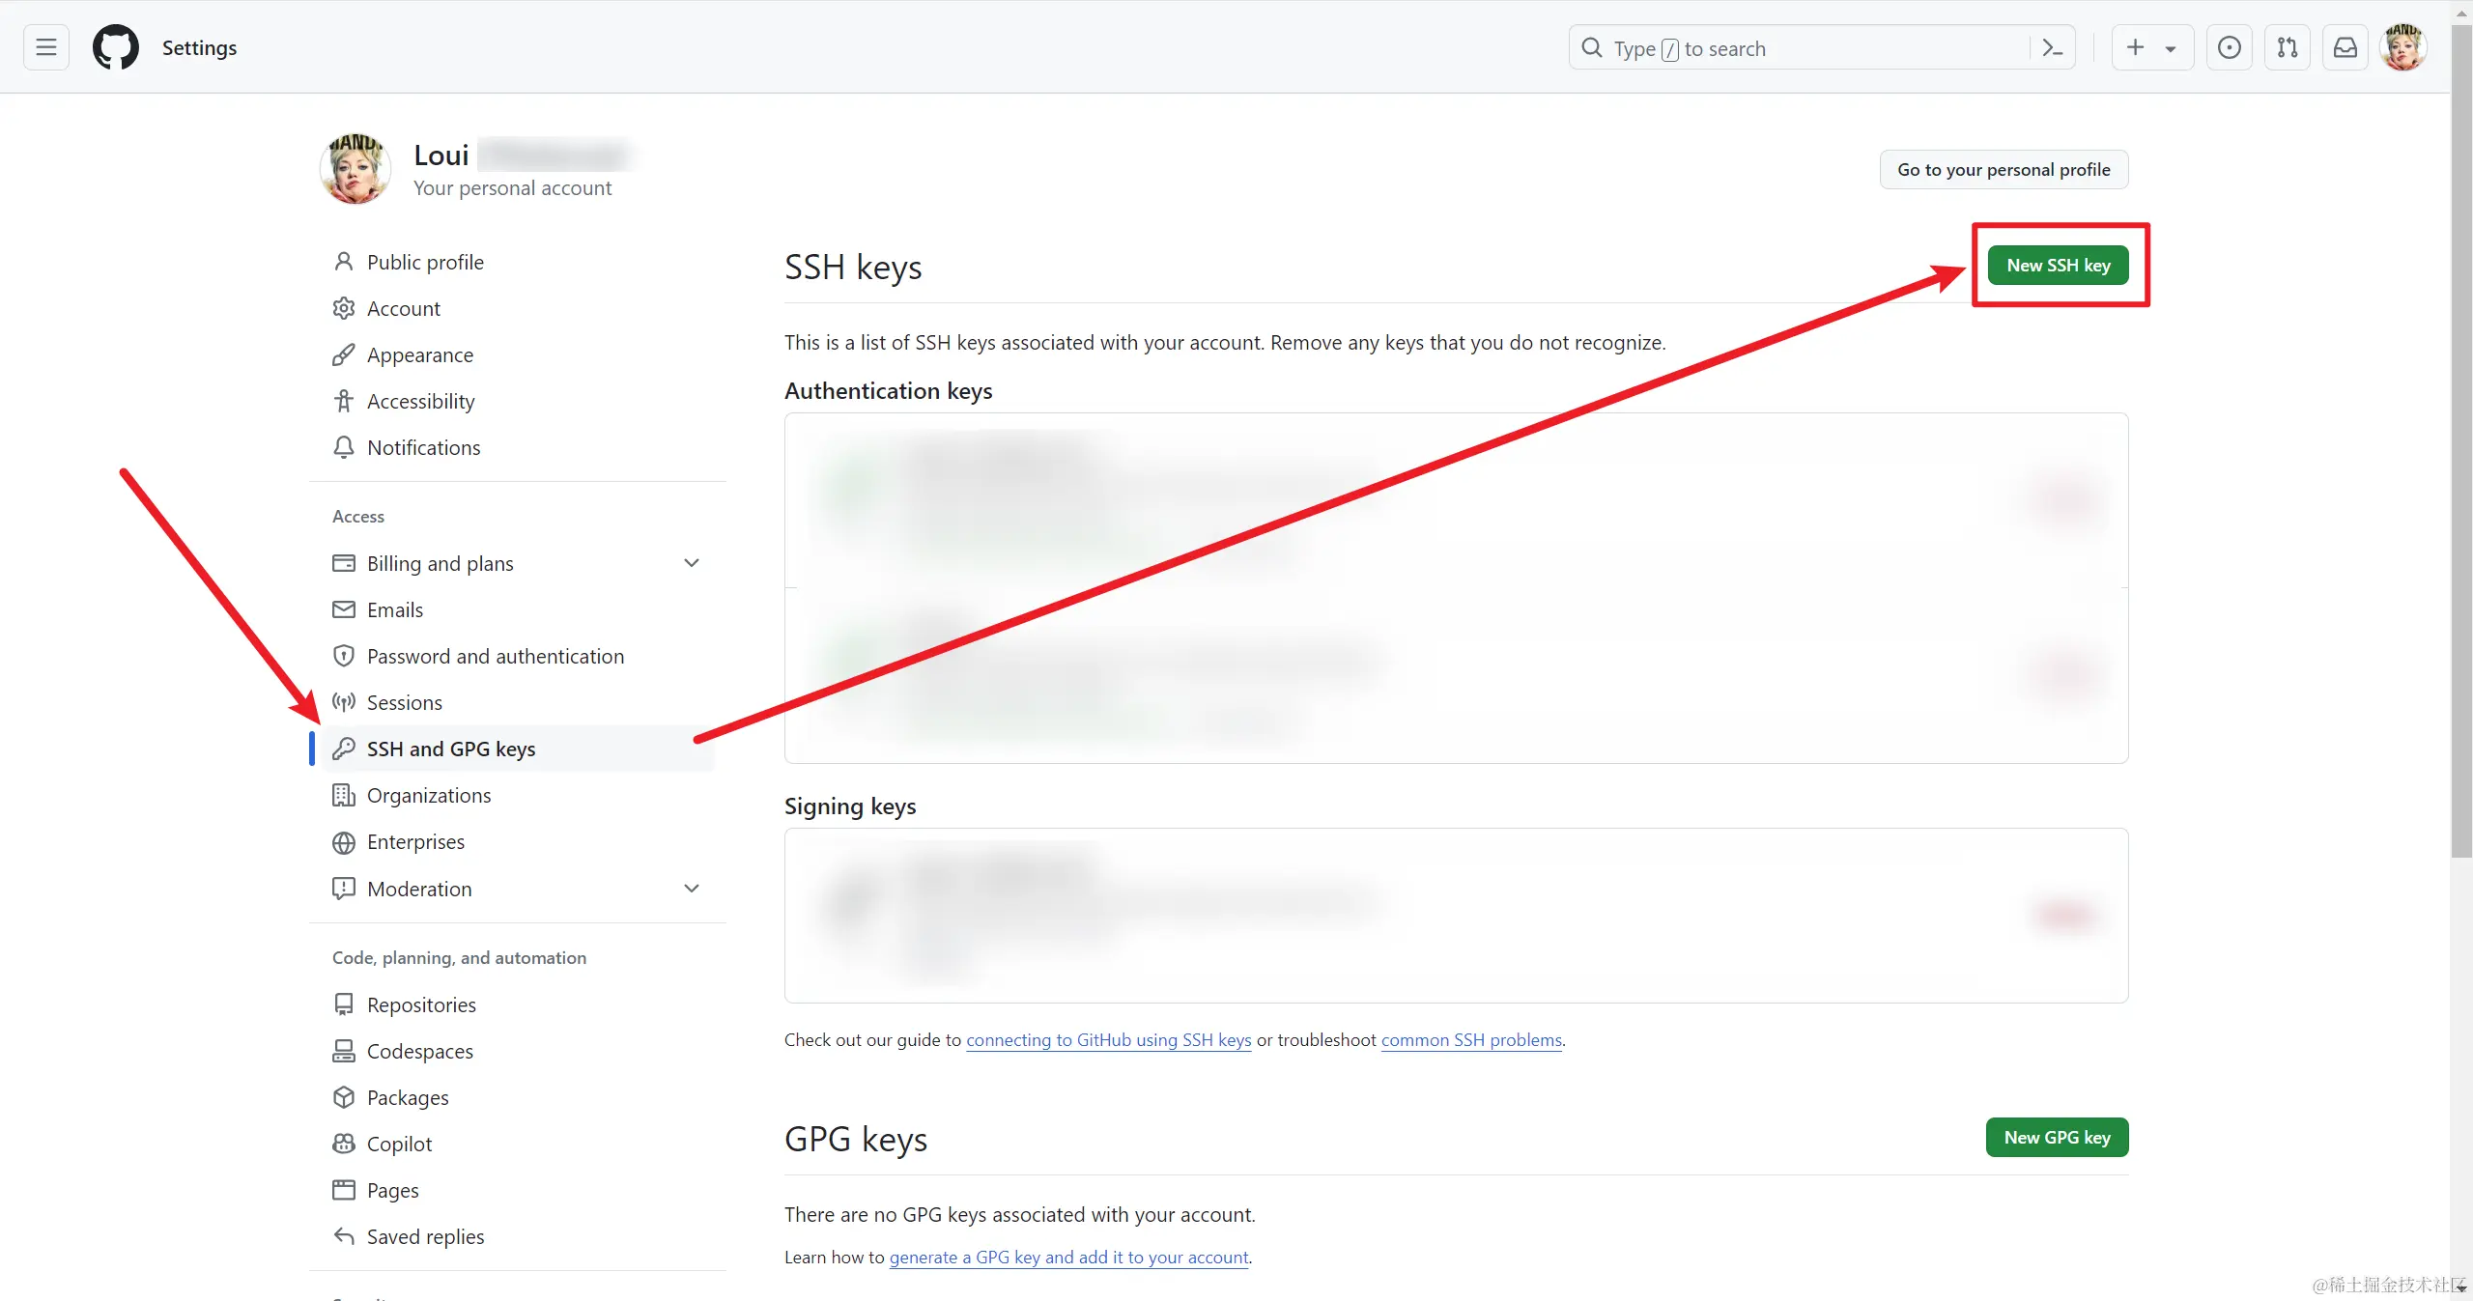Expand the Billing and plans section
This screenshot has height=1301, width=2473.
click(691, 563)
